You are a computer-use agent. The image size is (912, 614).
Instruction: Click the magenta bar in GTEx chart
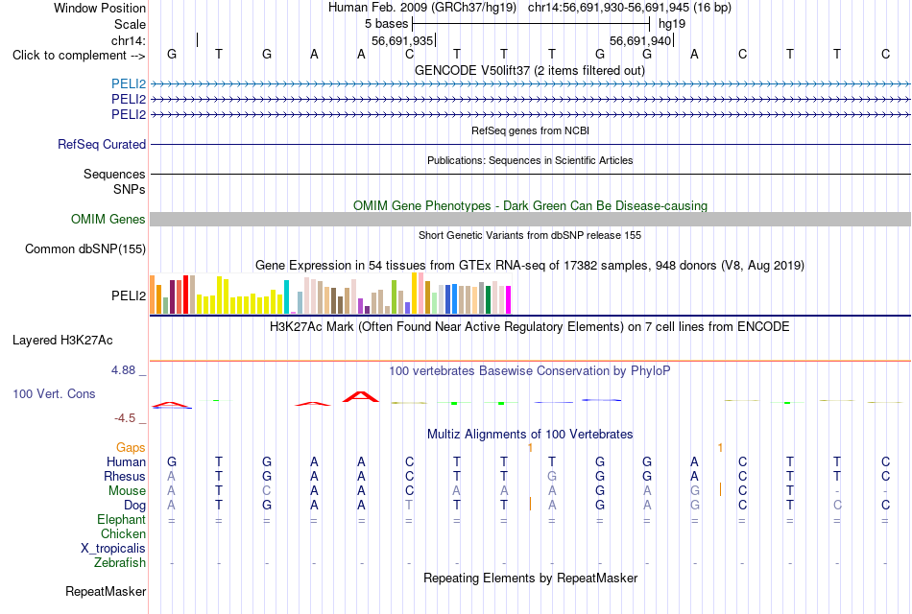click(x=509, y=299)
